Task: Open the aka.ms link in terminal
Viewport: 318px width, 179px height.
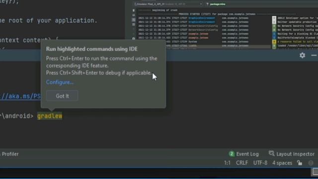Action: pyautogui.click(x=20, y=96)
